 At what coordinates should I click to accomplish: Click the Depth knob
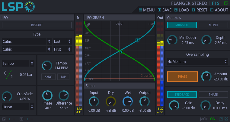(206, 40)
